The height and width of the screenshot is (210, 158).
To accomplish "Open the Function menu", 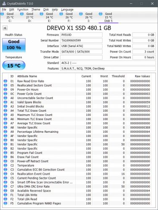I will (23, 10).
